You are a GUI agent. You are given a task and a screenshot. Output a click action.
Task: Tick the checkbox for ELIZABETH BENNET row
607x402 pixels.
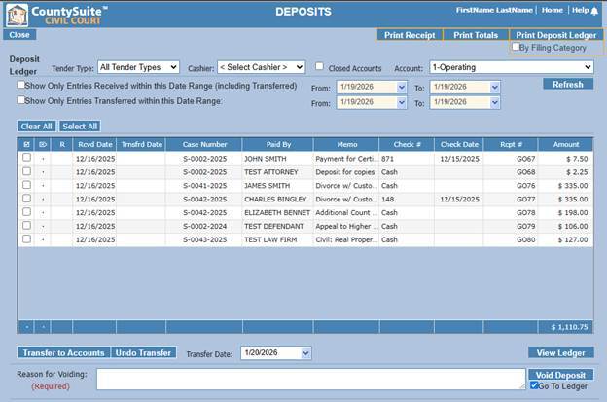click(26, 211)
